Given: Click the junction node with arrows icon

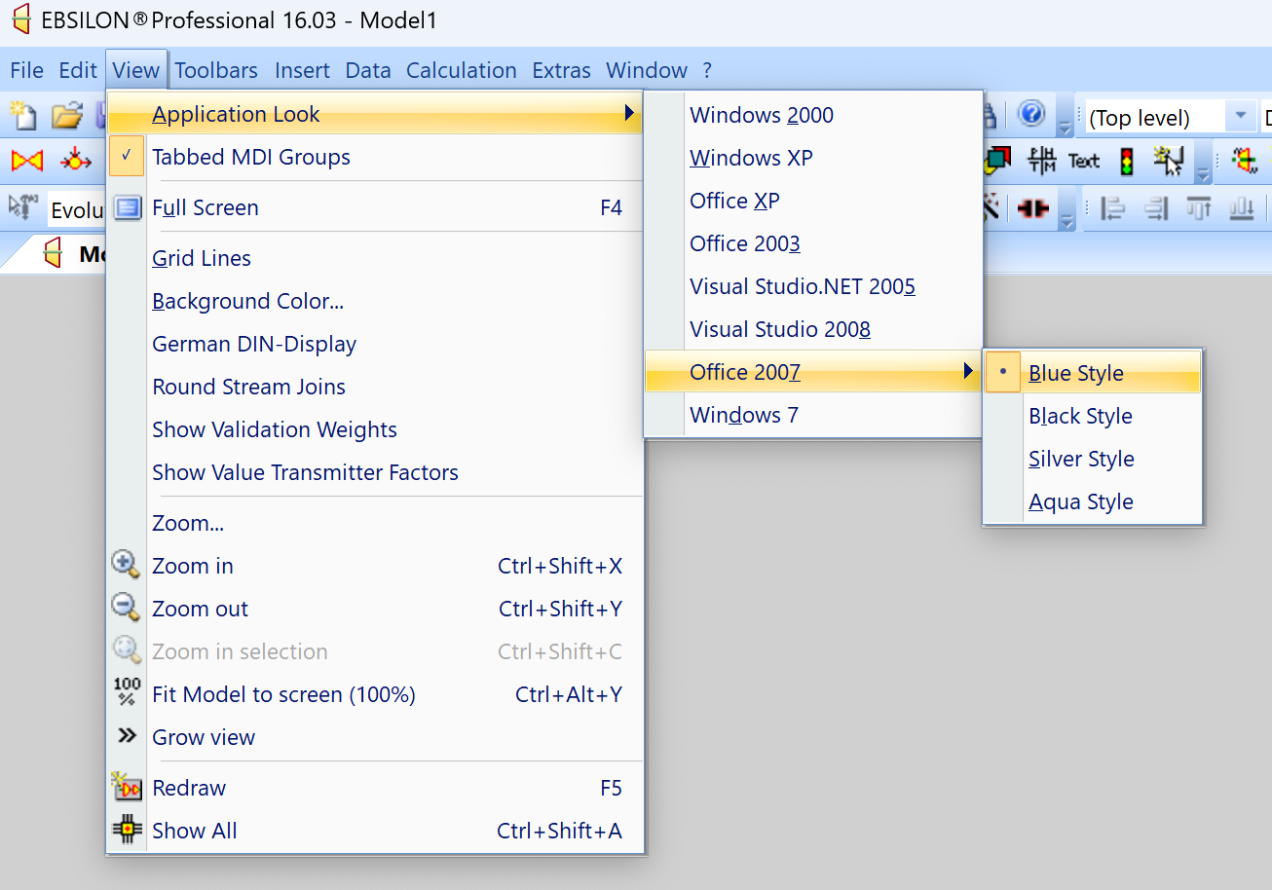Looking at the screenshot, I should point(76,161).
